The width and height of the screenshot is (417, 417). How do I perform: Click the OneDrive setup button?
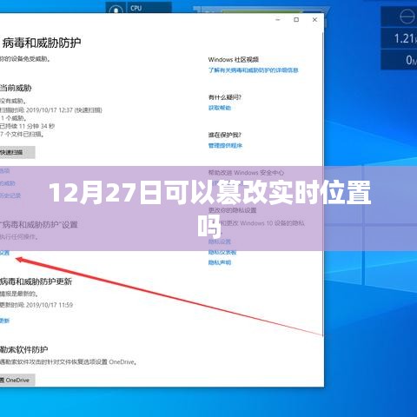[17, 381]
